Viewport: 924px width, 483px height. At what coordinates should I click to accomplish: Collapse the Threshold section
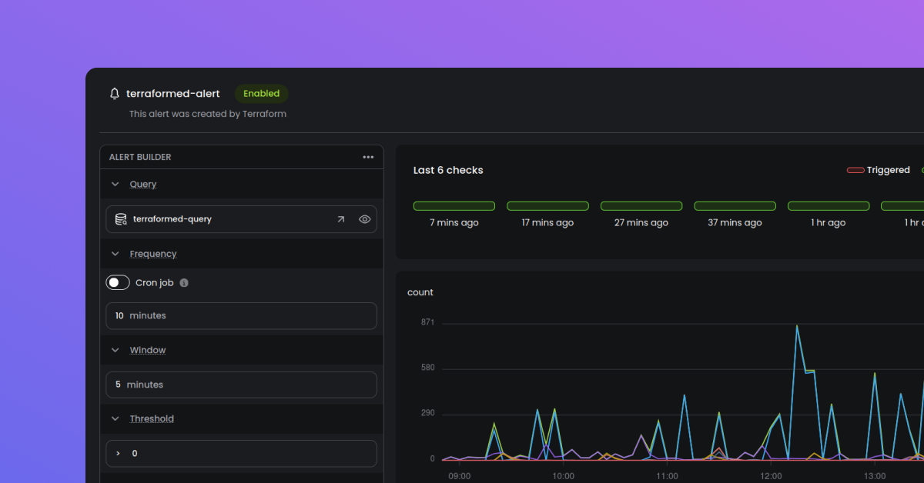click(115, 418)
